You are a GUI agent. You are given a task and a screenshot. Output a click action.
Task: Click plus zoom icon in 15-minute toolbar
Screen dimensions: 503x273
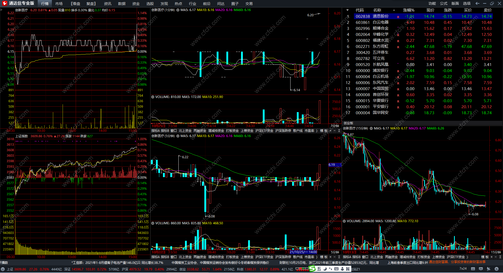click(x=491, y=257)
